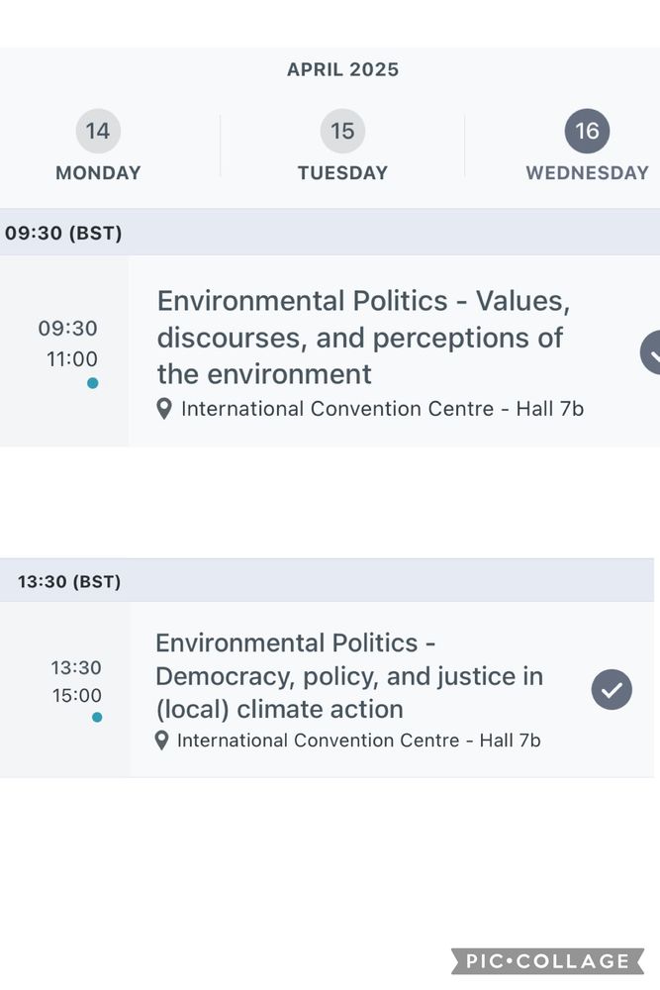This screenshot has width=660, height=990.
Task: Click the TUESDAY day label
Action: click(x=342, y=172)
